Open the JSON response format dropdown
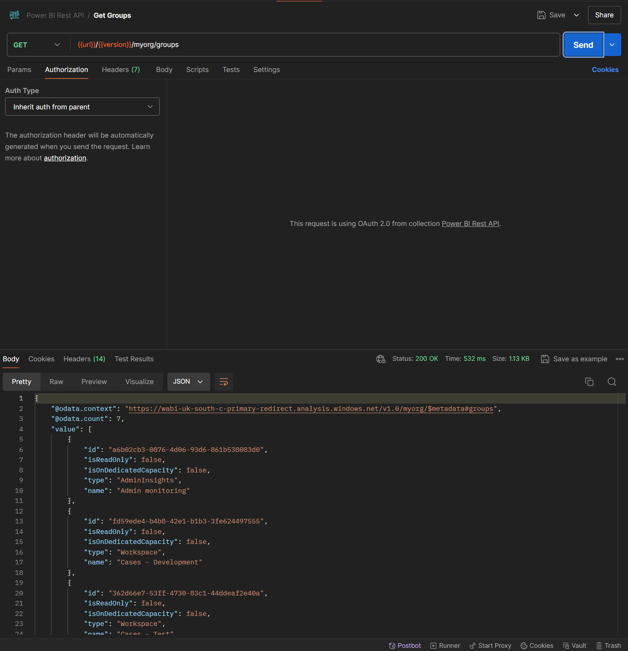628x651 pixels. 188,382
